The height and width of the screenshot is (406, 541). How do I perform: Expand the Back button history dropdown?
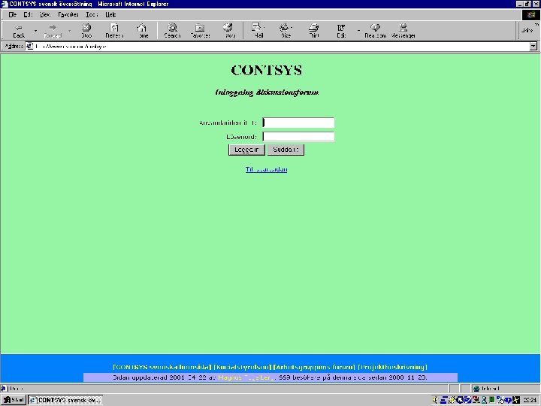point(35,31)
